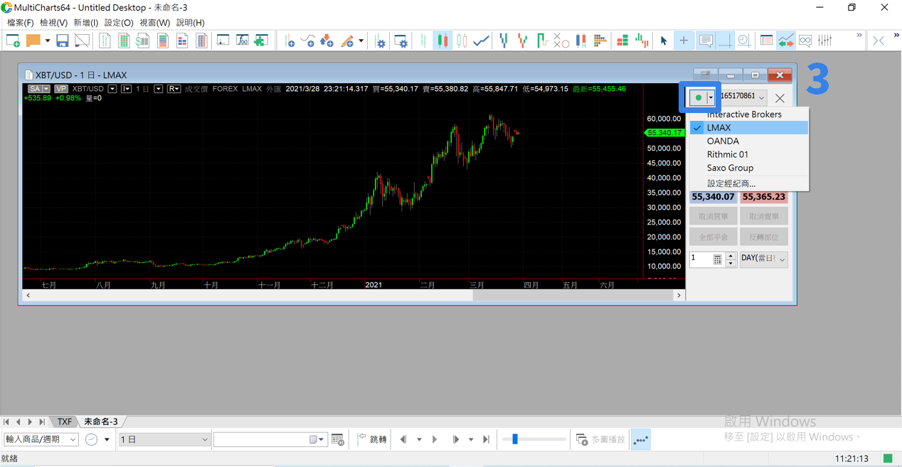
Task: Open the 輸入商品/週期 combo box
Action: click(40, 439)
